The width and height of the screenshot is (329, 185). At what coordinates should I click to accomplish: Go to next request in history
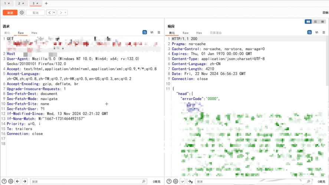(61, 13)
